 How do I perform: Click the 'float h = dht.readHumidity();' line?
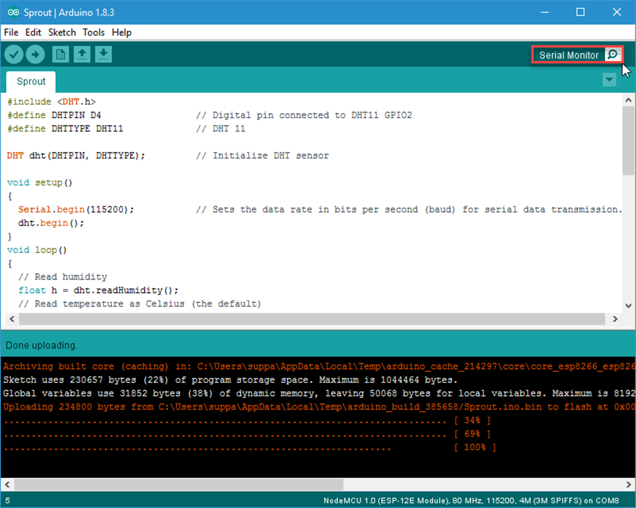98,291
